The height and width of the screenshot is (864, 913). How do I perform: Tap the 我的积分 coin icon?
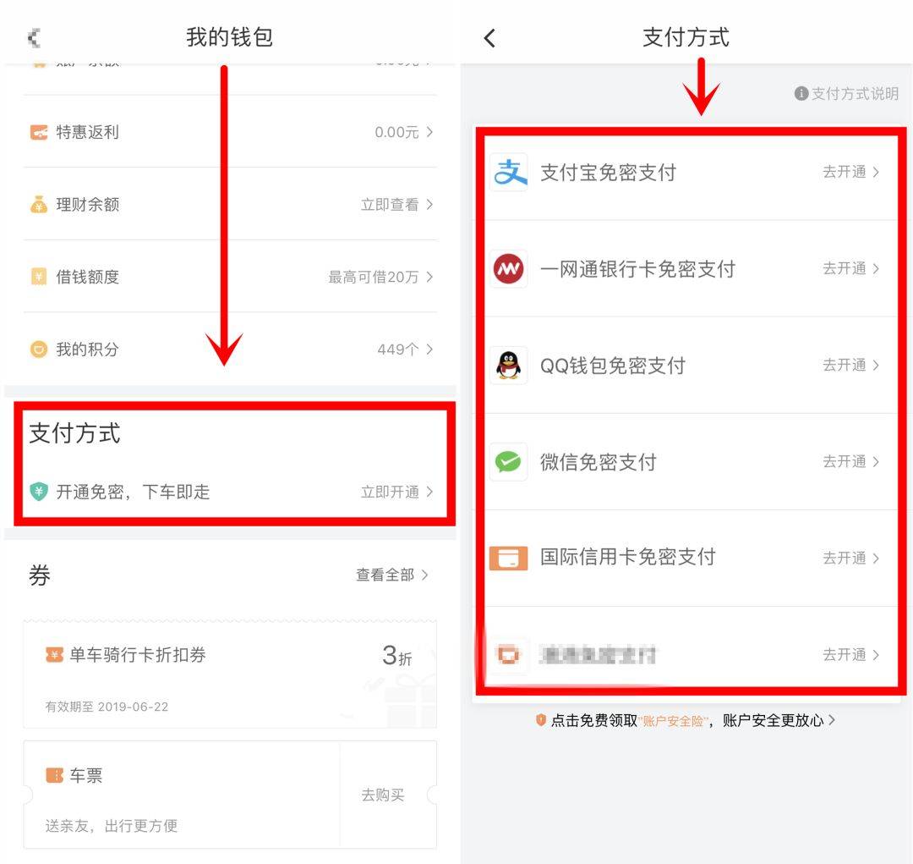[x=39, y=349]
